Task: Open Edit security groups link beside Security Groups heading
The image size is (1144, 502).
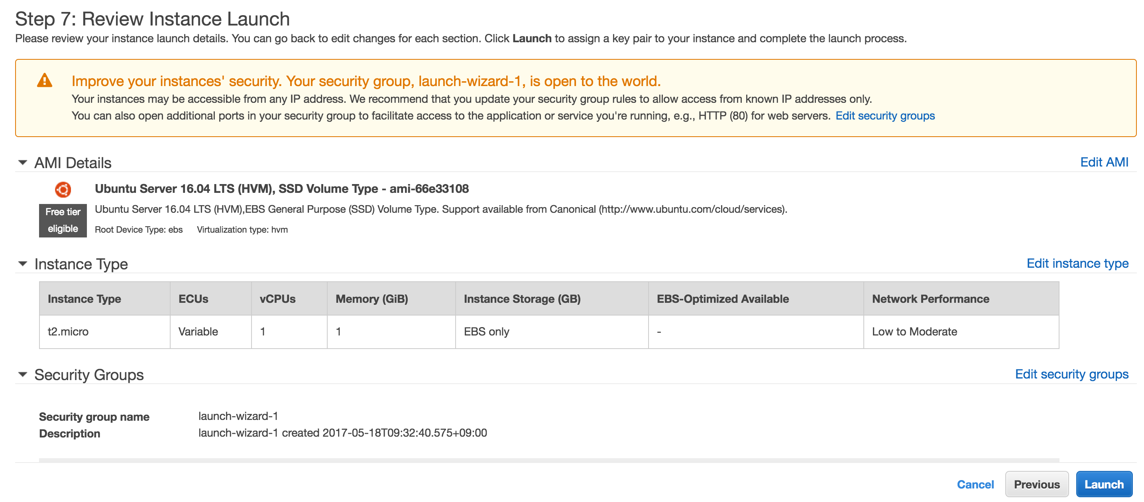Action: [x=1071, y=374]
